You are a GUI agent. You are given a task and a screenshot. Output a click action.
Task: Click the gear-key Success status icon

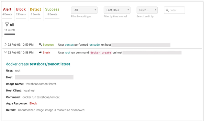[x=40, y=44]
